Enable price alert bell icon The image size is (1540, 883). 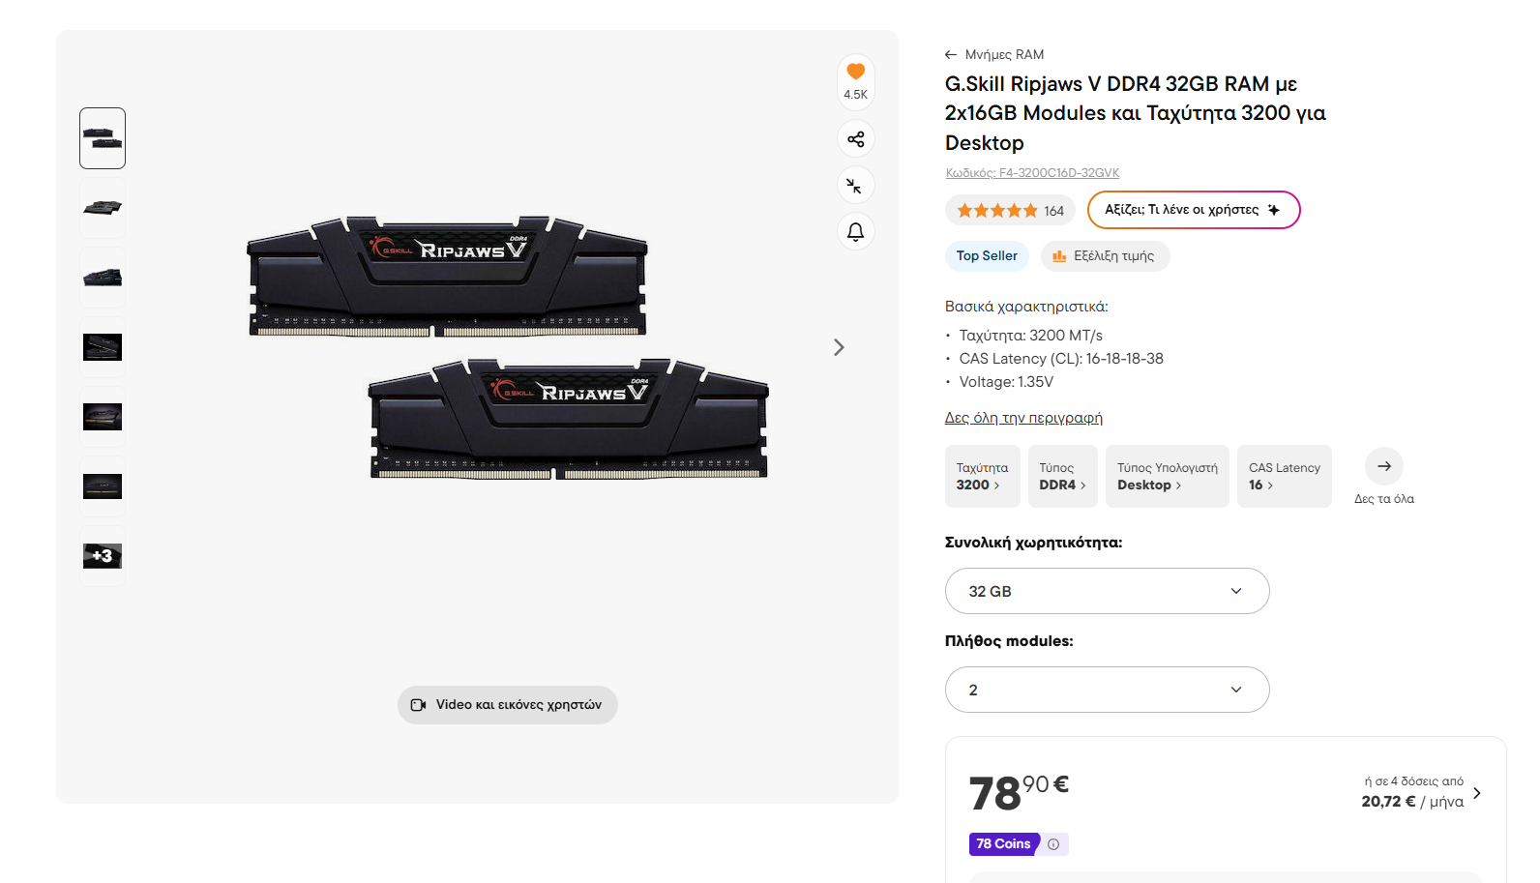856,232
